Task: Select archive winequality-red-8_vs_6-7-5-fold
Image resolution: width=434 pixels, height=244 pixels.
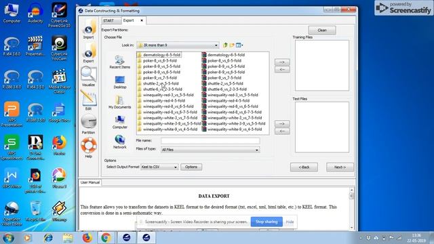Action: click(232, 112)
